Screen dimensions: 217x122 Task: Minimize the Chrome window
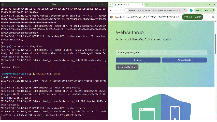(x=206, y=5)
